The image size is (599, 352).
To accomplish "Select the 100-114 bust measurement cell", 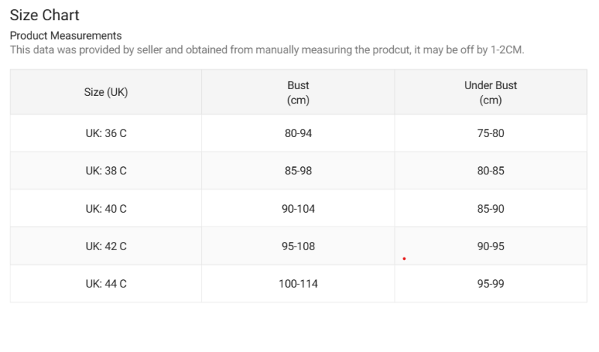I will [298, 284].
